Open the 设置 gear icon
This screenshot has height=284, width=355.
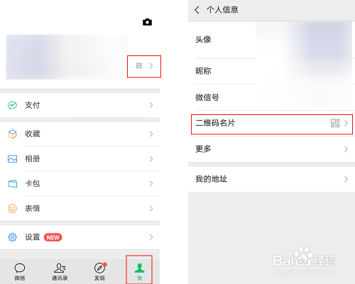(12, 237)
